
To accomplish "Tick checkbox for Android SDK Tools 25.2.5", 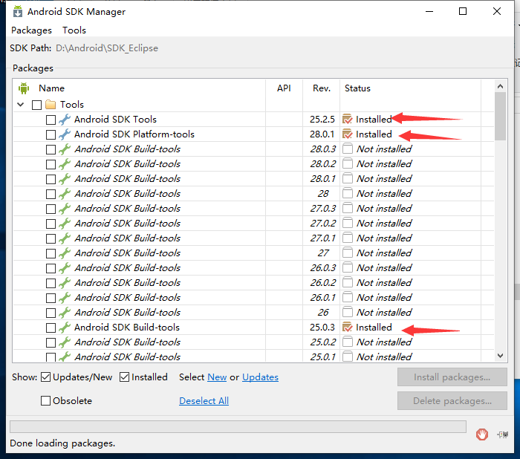I will (51, 120).
